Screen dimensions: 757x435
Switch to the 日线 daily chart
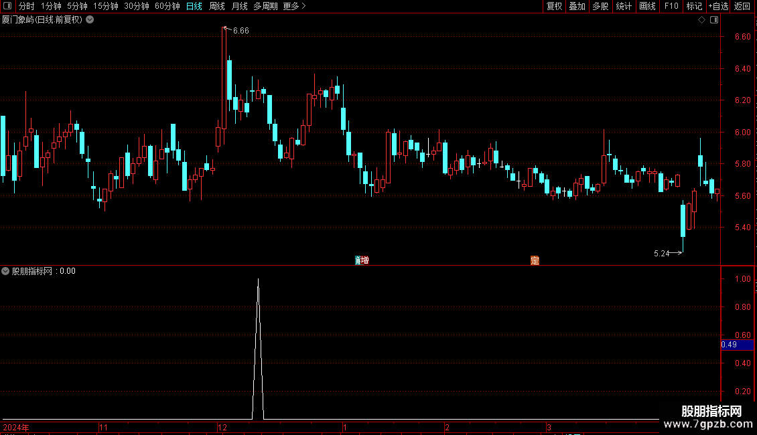pyautogui.click(x=194, y=6)
